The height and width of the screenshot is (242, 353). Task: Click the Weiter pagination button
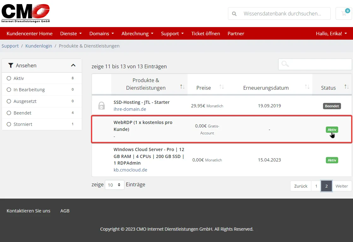342,186
